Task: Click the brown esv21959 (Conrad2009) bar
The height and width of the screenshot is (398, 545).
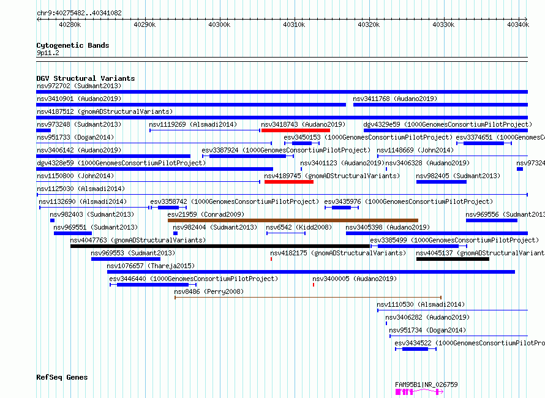Action: click(x=293, y=220)
